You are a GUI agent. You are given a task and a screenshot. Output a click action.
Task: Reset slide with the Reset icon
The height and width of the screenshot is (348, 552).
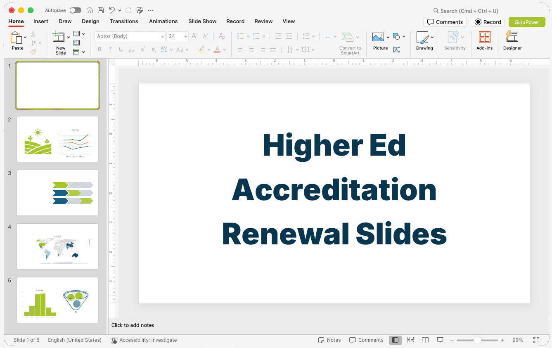(x=76, y=43)
